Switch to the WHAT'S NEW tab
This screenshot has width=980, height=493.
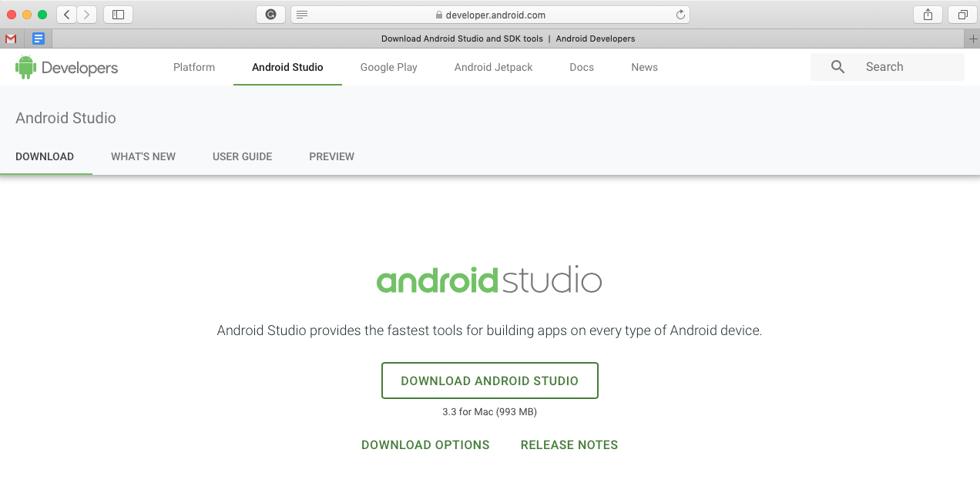pyautogui.click(x=143, y=156)
